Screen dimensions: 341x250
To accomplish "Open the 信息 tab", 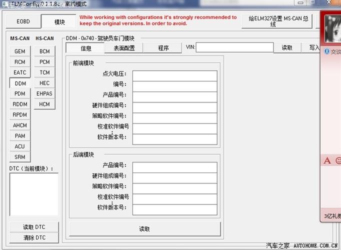I will pos(85,48).
